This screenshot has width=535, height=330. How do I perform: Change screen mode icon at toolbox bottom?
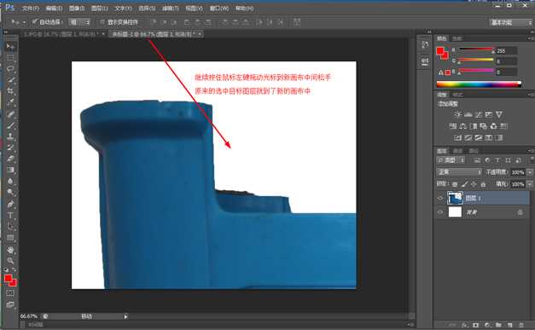10,304
